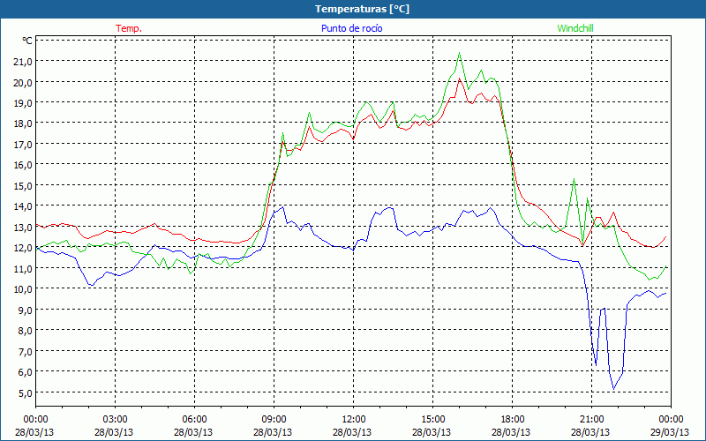Click the 14,0 y-axis value
Viewport: 706px width, 441px height.
pyautogui.click(x=24, y=206)
